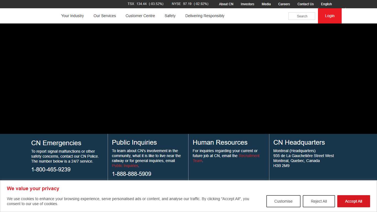Customise the cookie preferences
Image resolution: width=377 pixels, height=212 pixels.
[x=283, y=201]
